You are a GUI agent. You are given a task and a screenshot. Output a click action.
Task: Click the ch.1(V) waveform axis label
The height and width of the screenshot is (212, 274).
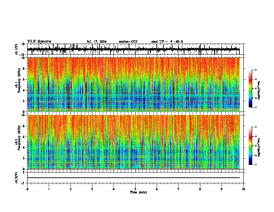tap(17, 49)
